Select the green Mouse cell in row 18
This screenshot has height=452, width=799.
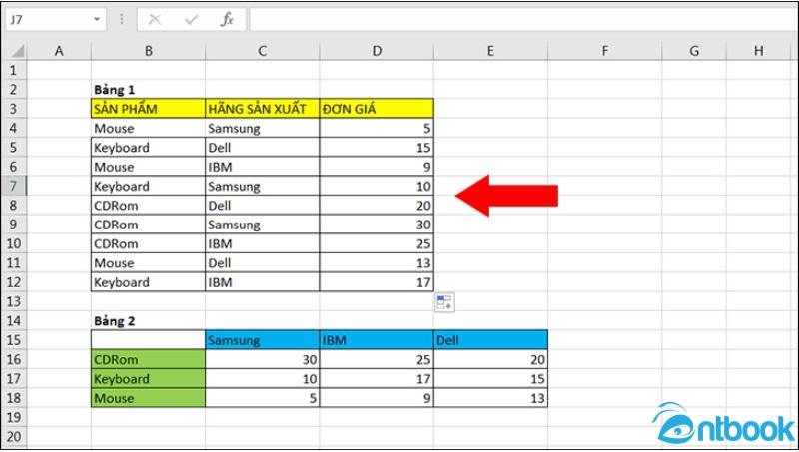coord(148,398)
